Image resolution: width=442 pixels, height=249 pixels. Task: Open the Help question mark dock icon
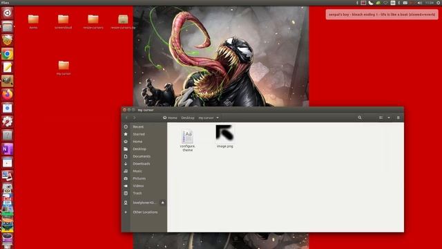[x=8, y=136]
